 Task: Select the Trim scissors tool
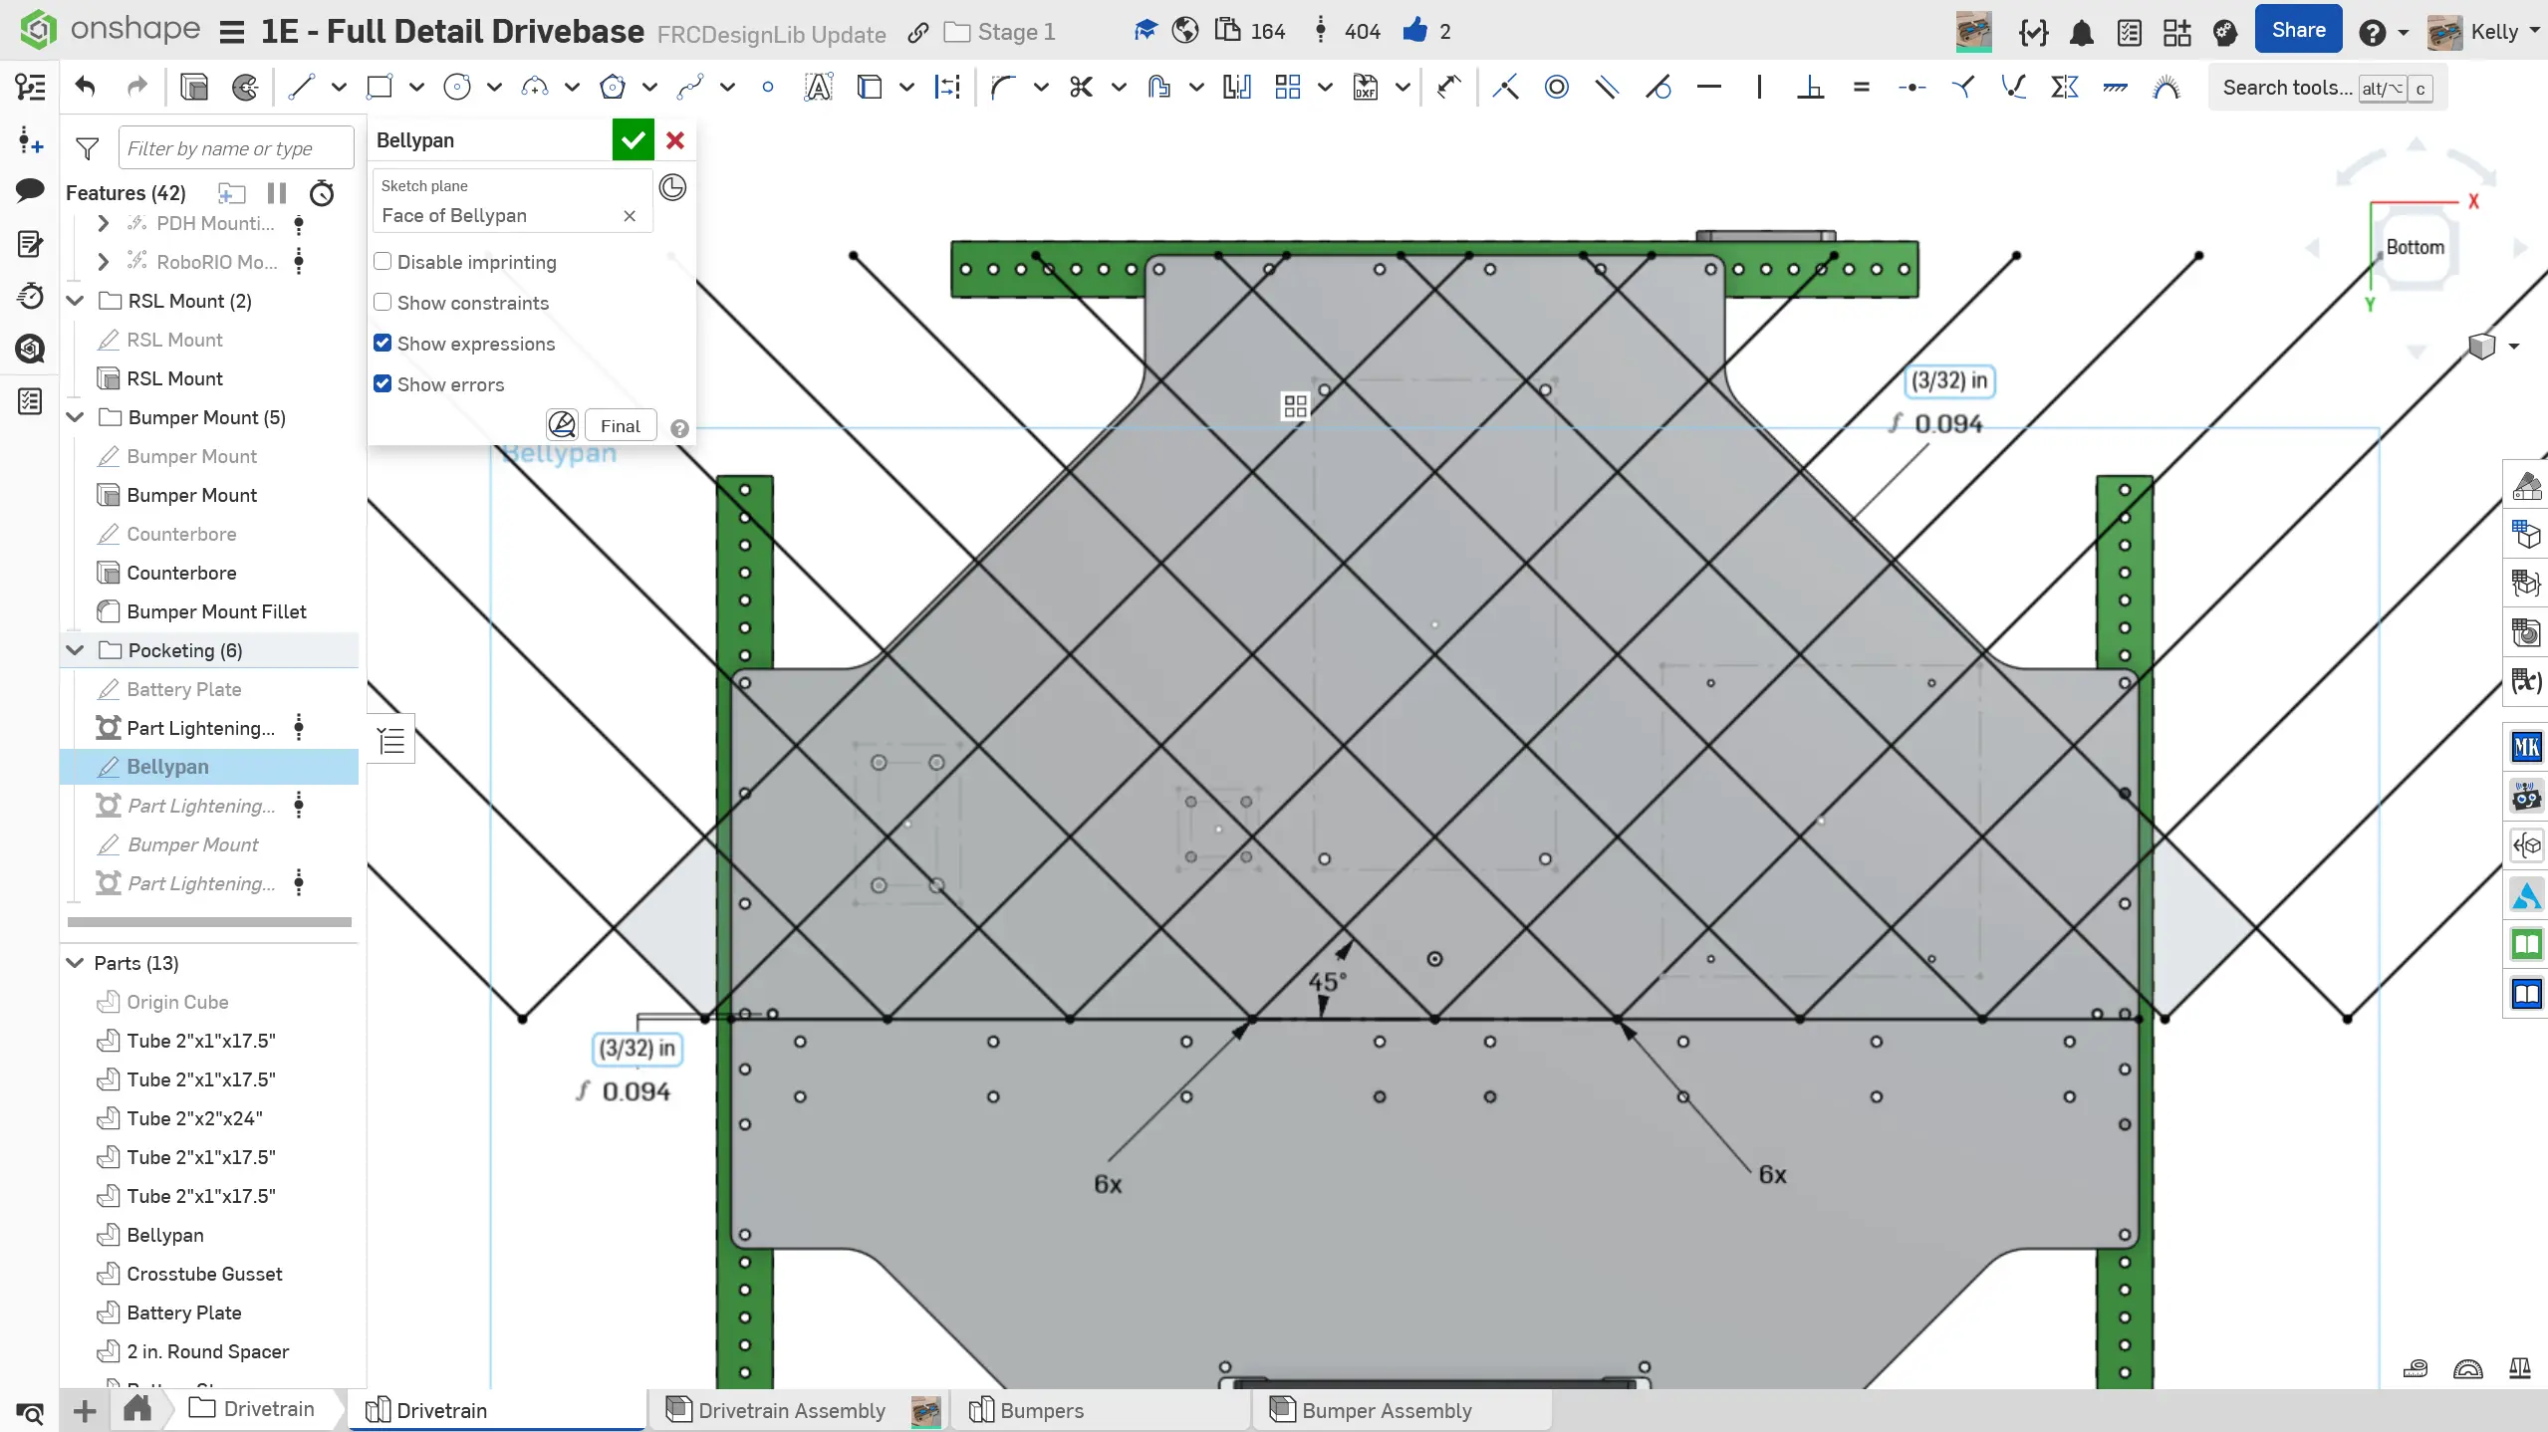1081,88
